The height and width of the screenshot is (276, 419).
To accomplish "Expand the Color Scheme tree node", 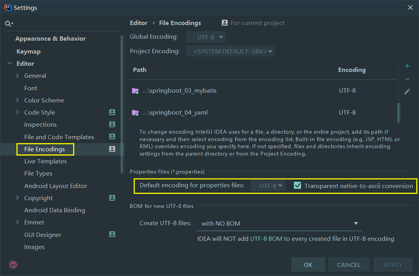I will tap(17, 101).
